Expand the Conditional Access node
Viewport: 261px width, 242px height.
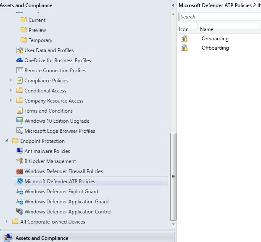click(x=11, y=90)
